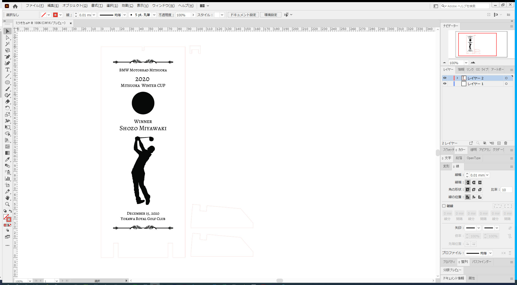Viewport: 517px width, 285px height.
Task: Open the ウィンドウ(W) menu
Action: (x=163, y=6)
